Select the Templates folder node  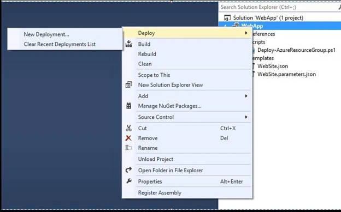point(263,58)
